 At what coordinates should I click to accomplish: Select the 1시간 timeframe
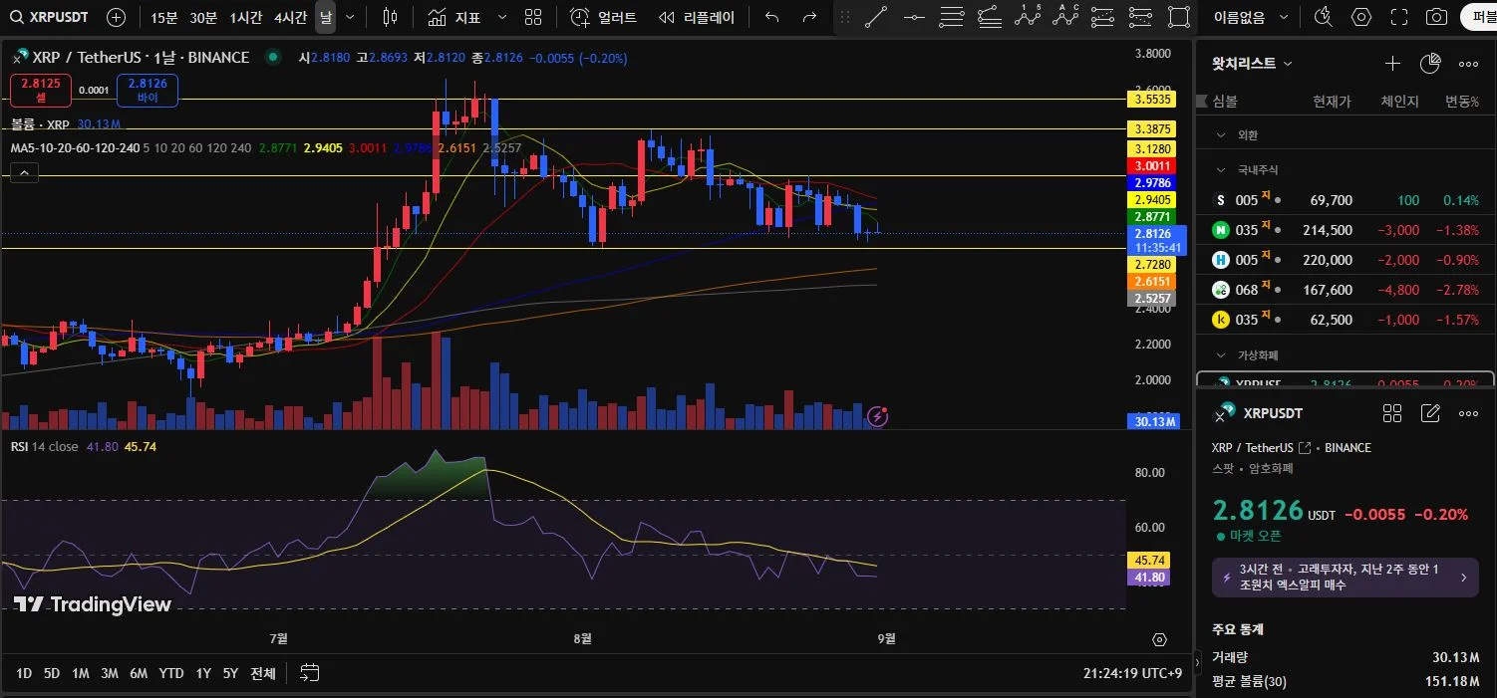pos(246,17)
